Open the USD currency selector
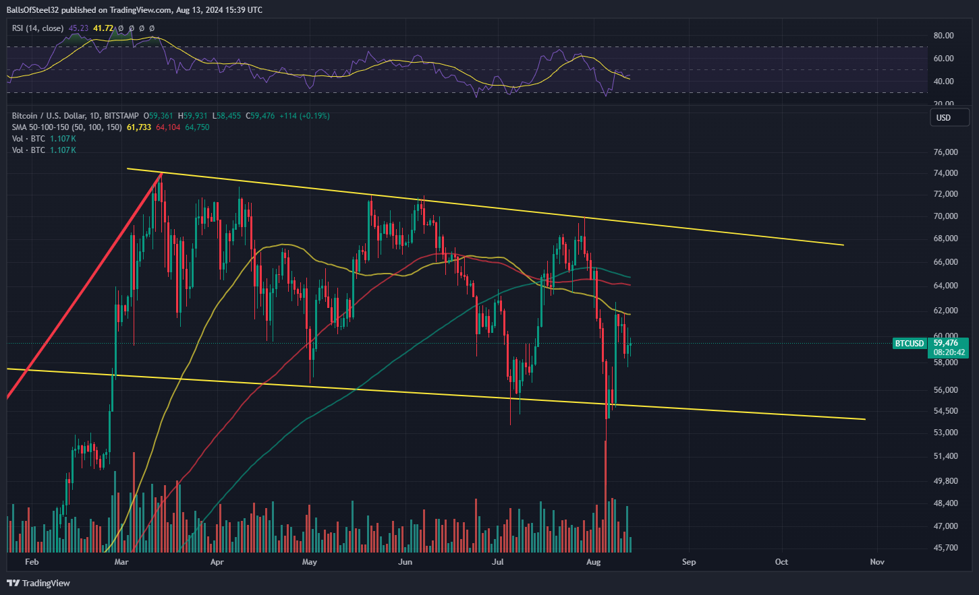The height and width of the screenshot is (595, 979). tap(951, 118)
